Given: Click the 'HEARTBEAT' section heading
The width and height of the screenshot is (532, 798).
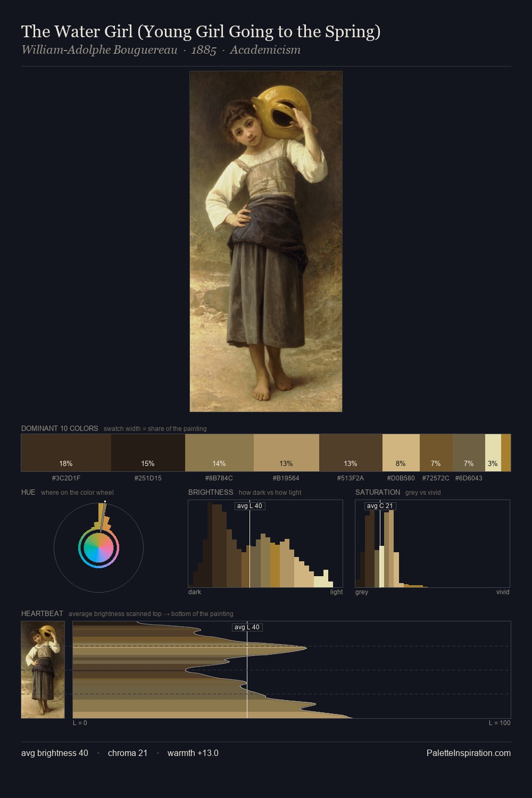Looking at the screenshot, I should click(x=42, y=613).
